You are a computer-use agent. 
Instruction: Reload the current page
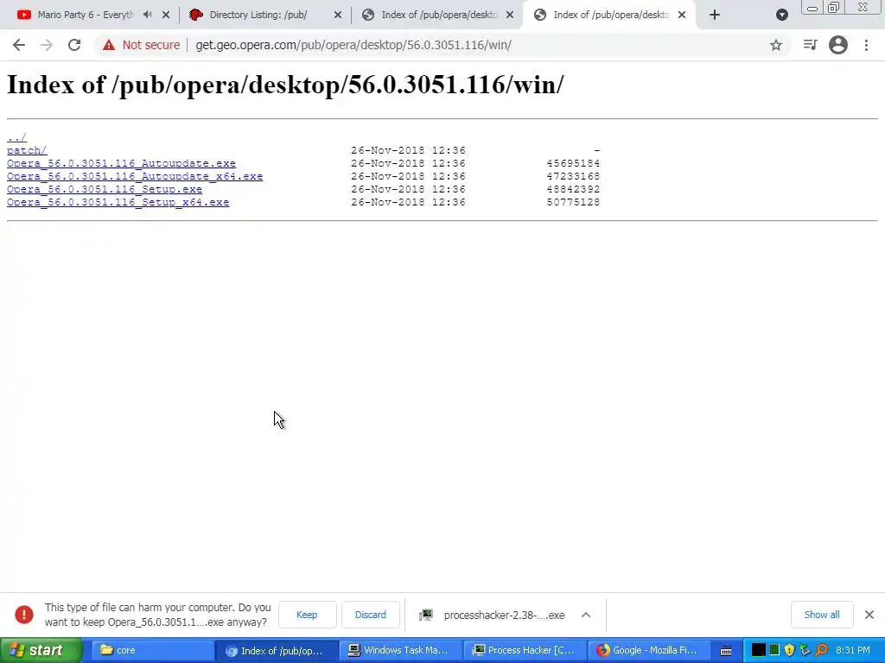pyautogui.click(x=74, y=45)
